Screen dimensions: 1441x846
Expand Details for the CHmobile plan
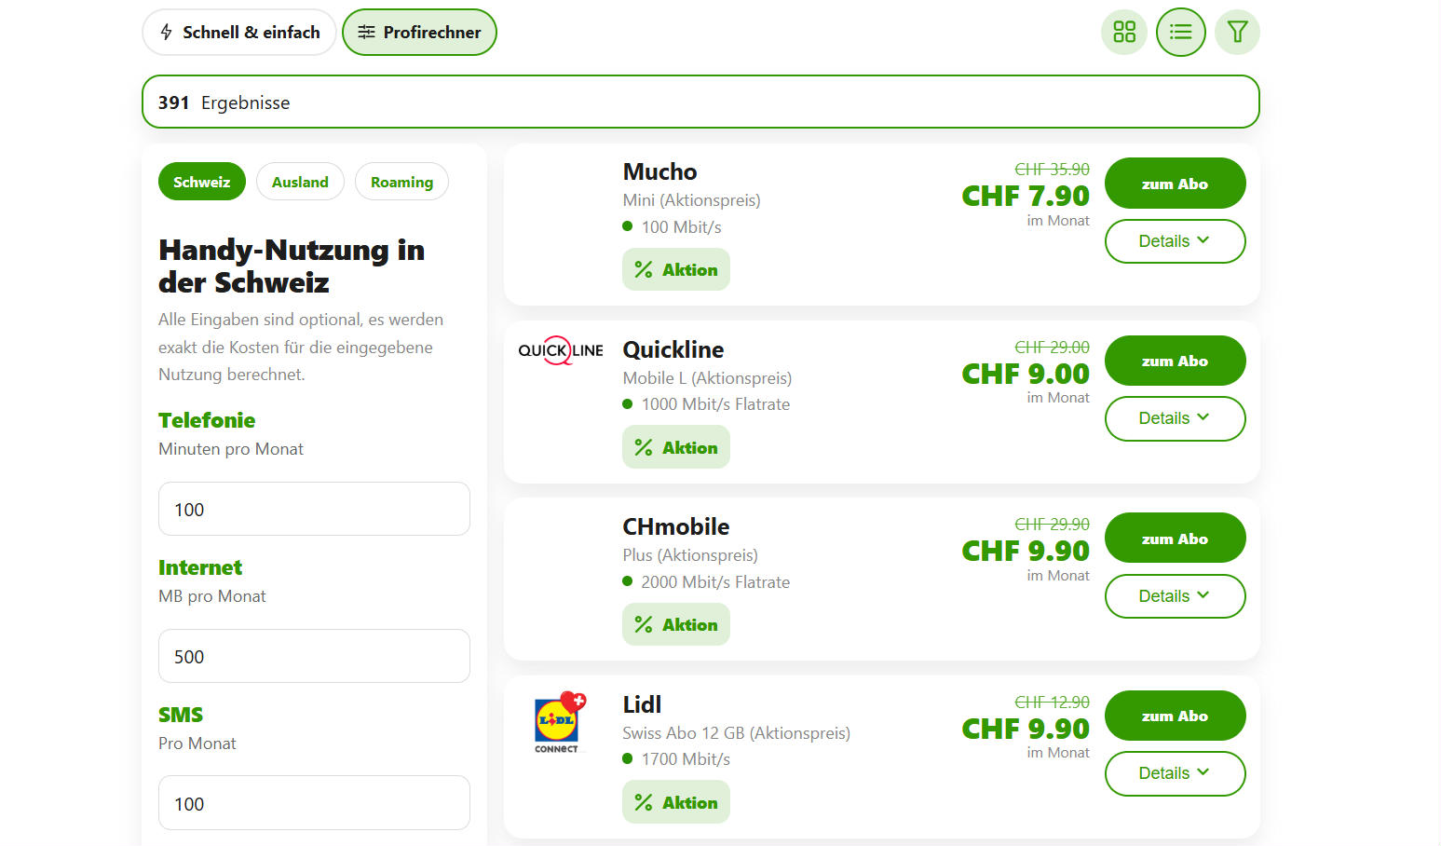point(1175,596)
